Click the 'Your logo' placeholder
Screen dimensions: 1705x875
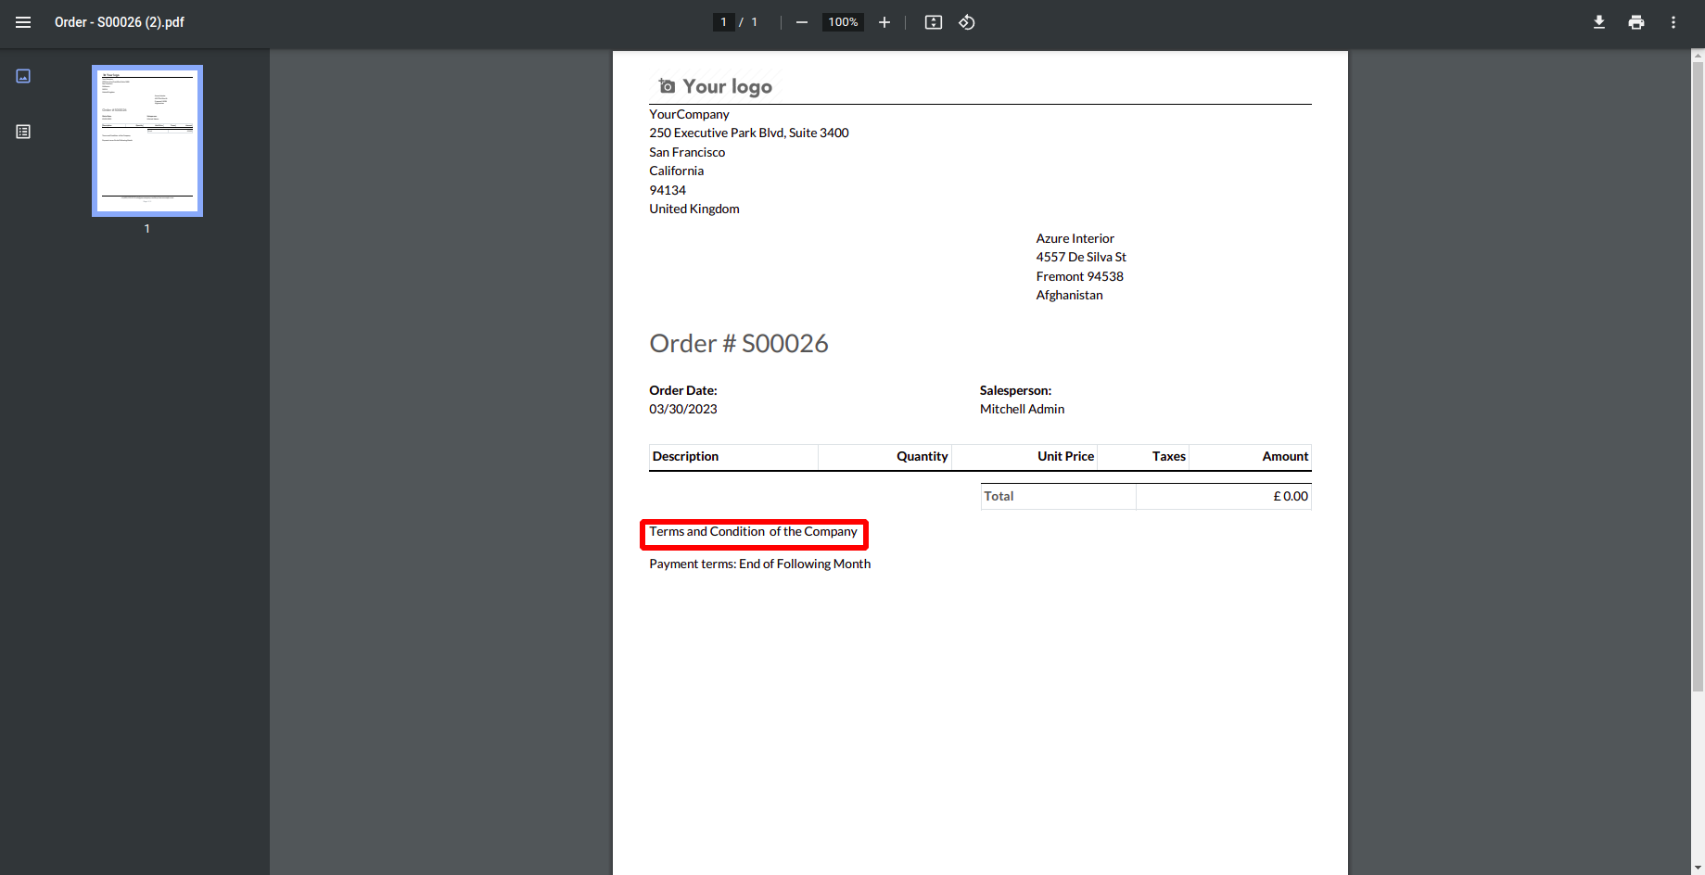(x=715, y=86)
